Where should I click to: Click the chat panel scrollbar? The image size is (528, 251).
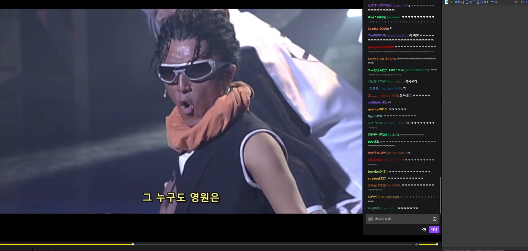(440, 195)
